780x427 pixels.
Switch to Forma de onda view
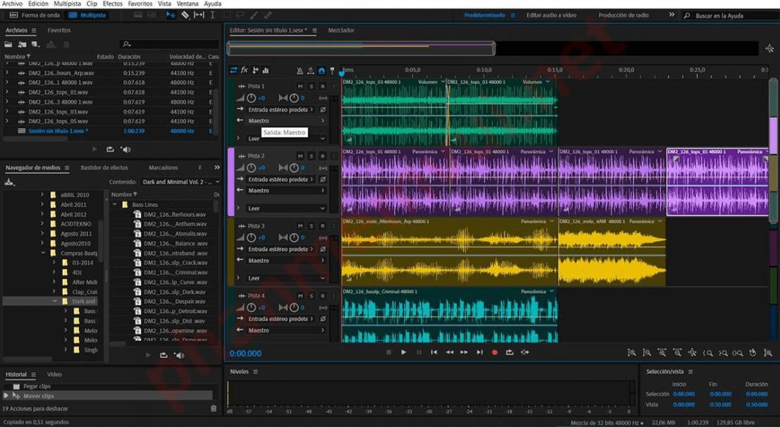coord(35,15)
